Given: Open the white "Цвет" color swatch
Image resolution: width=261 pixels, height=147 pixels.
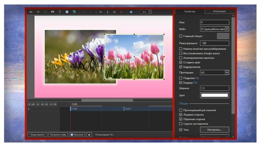Looking at the screenshot, I should pyautogui.click(x=215, y=95).
